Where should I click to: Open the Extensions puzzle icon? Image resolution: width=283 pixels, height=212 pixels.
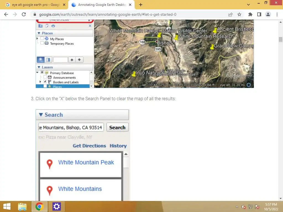coord(250,14)
